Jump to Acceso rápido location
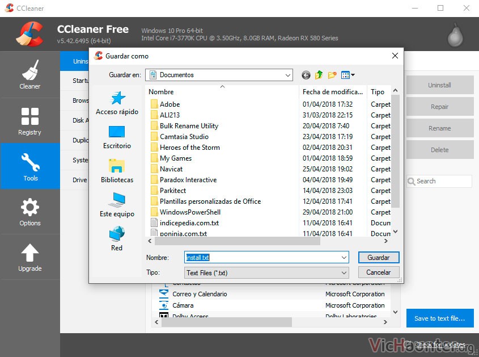The width and height of the screenshot is (479, 357). [117, 103]
